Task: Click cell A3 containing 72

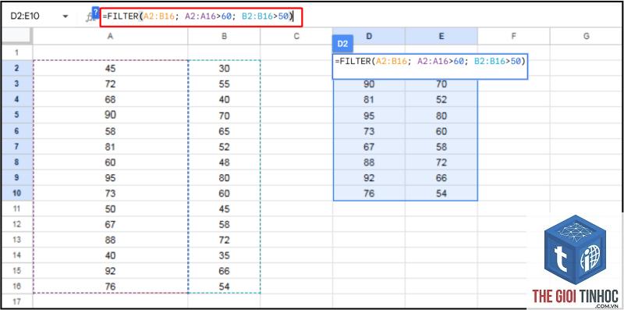Action: [x=110, y=84]
